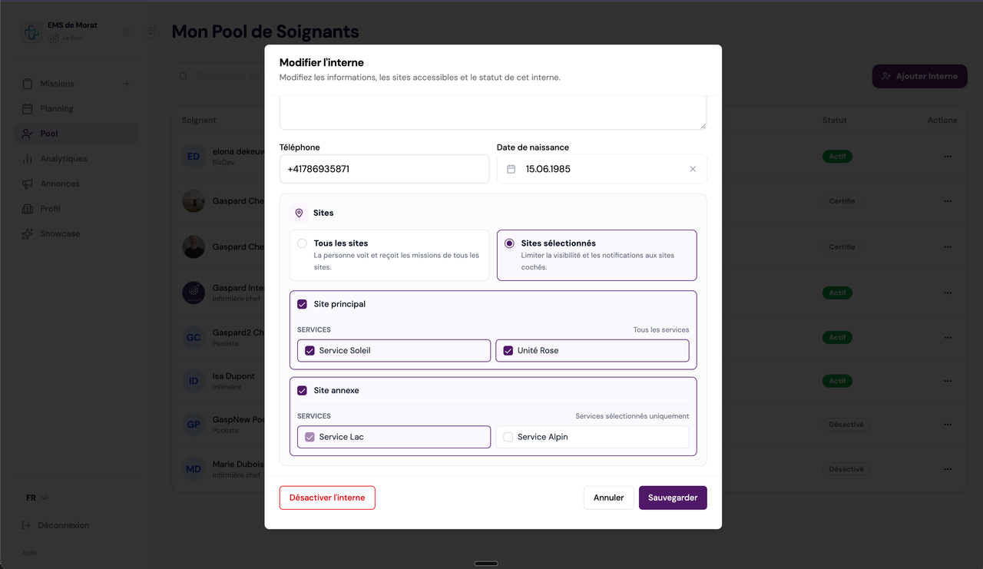Go to Profil in the sidebar
Viewport: 983px width, 569px height.
pyautogui.click(x=51, y=209)
